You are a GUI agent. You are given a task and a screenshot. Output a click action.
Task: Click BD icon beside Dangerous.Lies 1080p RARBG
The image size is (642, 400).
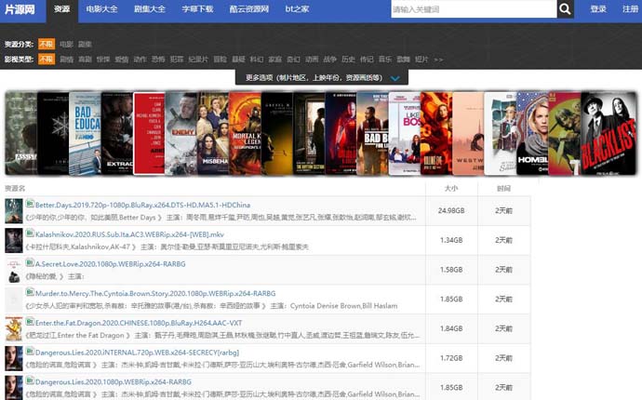pos(30,380)
